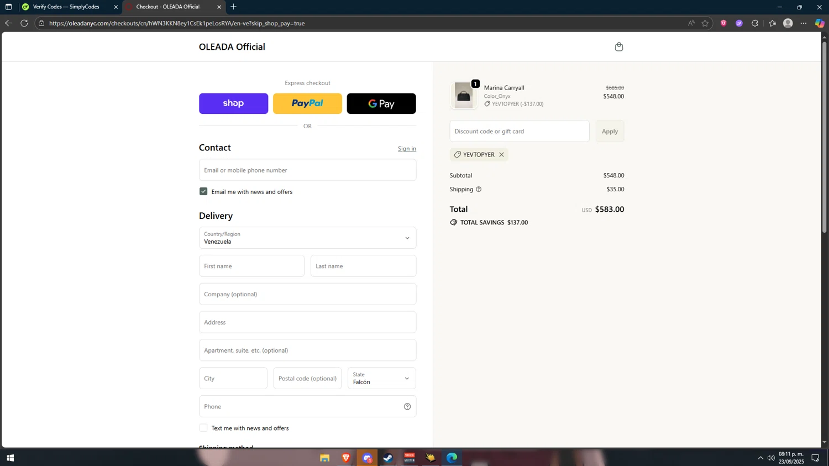This screenshot has height=466, width=829.
Task: Open Microsoft Edge from taskbar
Action: point(452,458)
